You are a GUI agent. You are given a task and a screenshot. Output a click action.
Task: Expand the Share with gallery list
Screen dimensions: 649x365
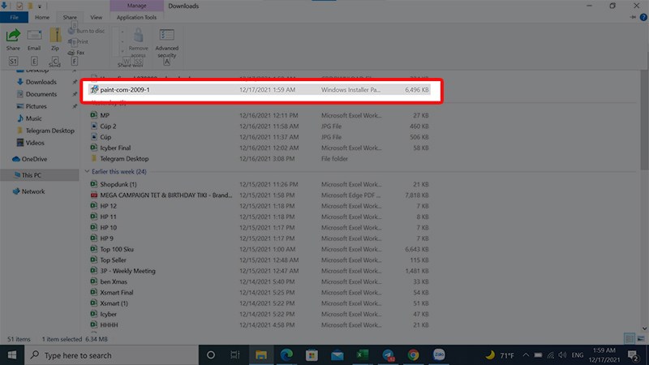pos(123,49)
